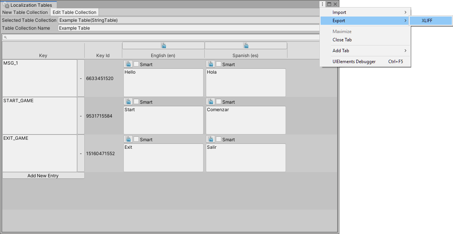Choose XLIFF from the Export submenu
The width and height of the screenshot is (453, 234).
coord(427,21)
